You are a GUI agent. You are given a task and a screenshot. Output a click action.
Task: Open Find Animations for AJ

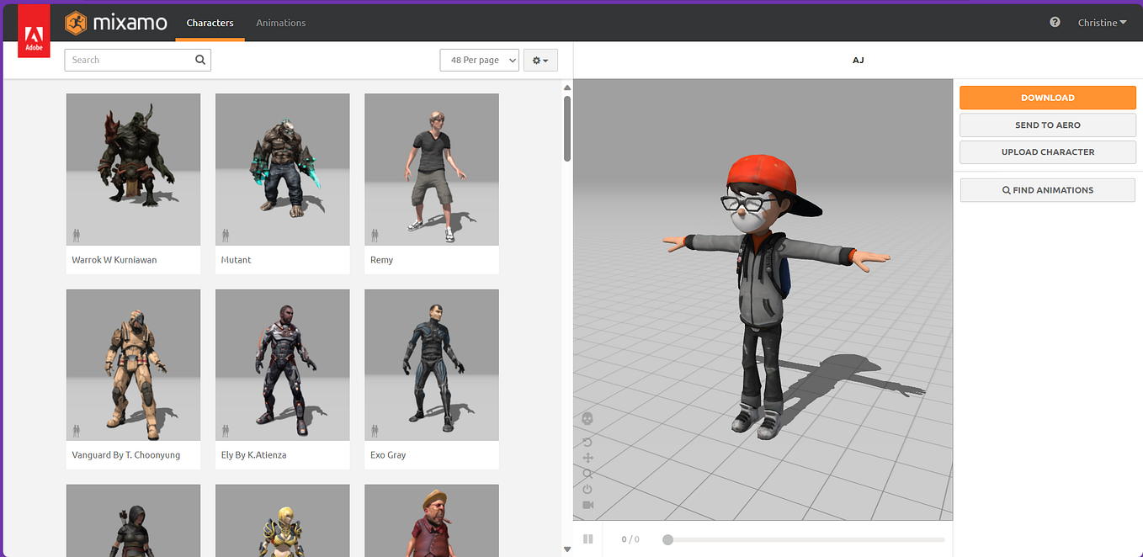pyautogui.click(x=1047, y=189)
